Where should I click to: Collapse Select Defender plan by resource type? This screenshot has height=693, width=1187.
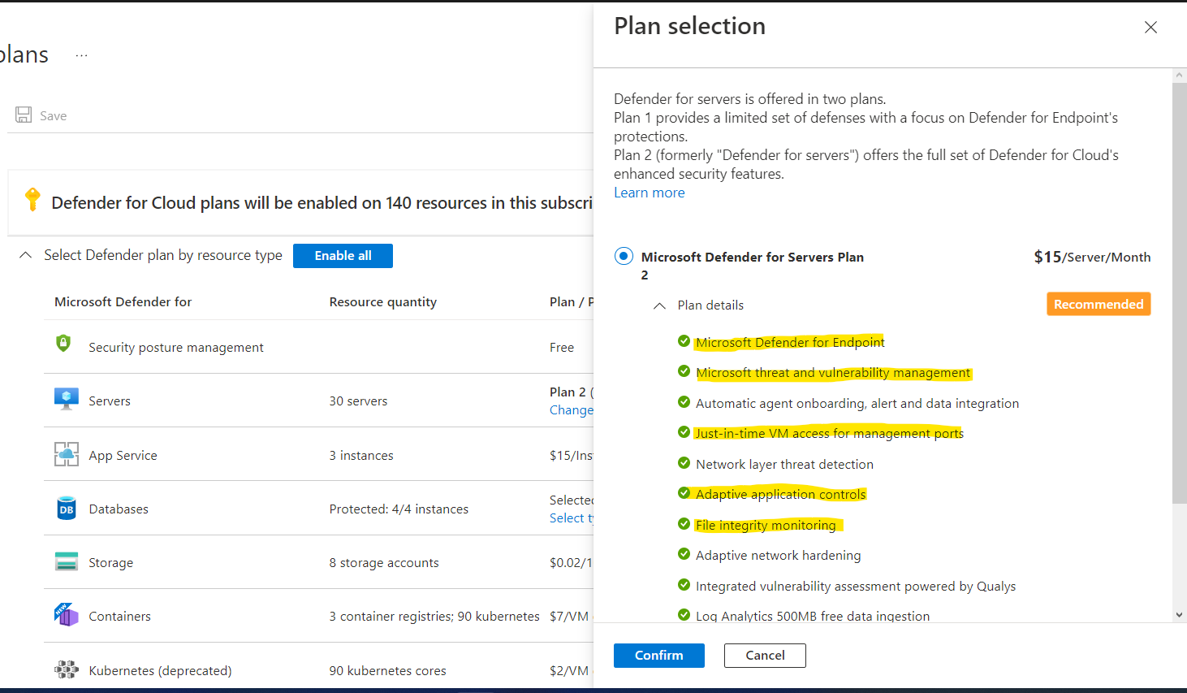coord(26,255)
